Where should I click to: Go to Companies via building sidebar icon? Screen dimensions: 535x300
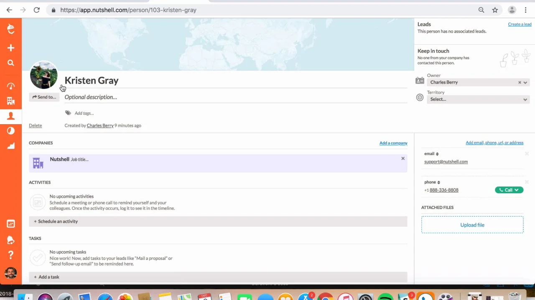point(11,101)
